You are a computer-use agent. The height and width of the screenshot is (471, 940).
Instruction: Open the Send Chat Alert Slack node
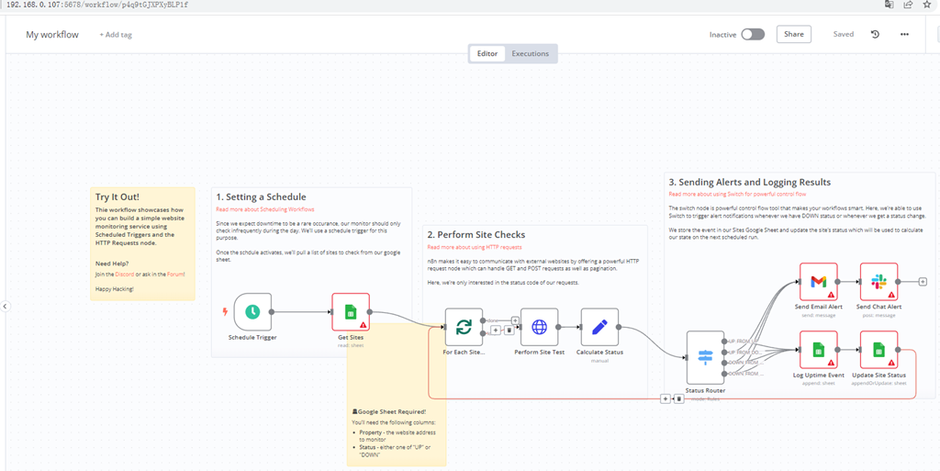coord(878,281)
